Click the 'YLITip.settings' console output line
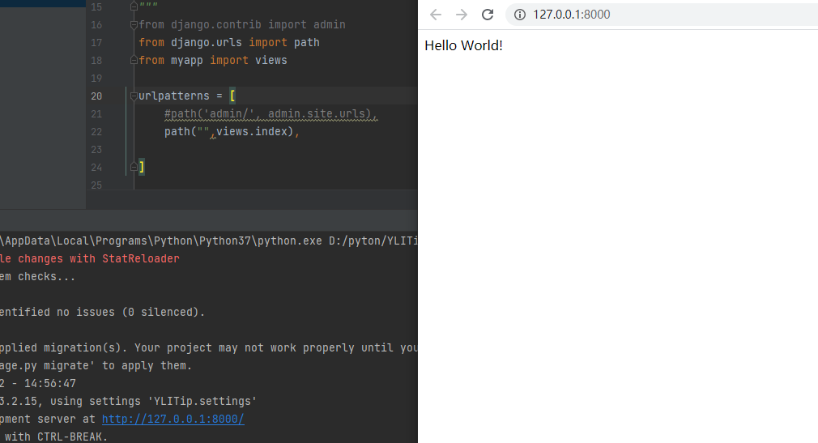Screen dimensions: 818x443 click(x=130, y=401)
